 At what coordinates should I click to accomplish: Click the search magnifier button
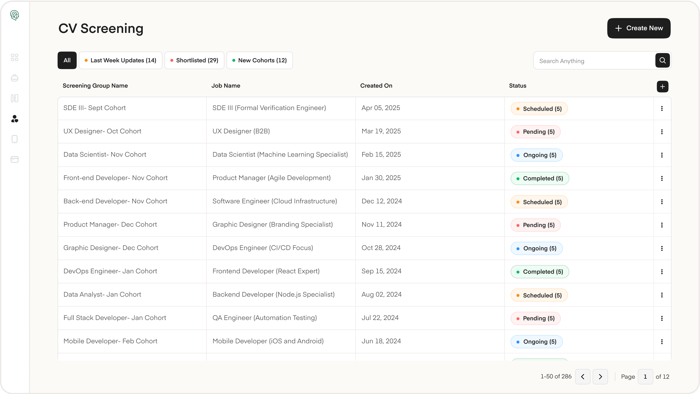[663, 60]
